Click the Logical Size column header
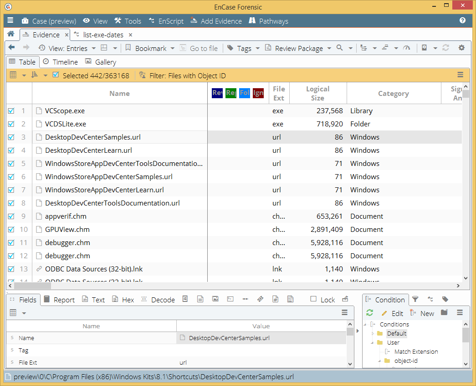The width and height of the screenshot is (476, 386). click(x=317, y=93)
